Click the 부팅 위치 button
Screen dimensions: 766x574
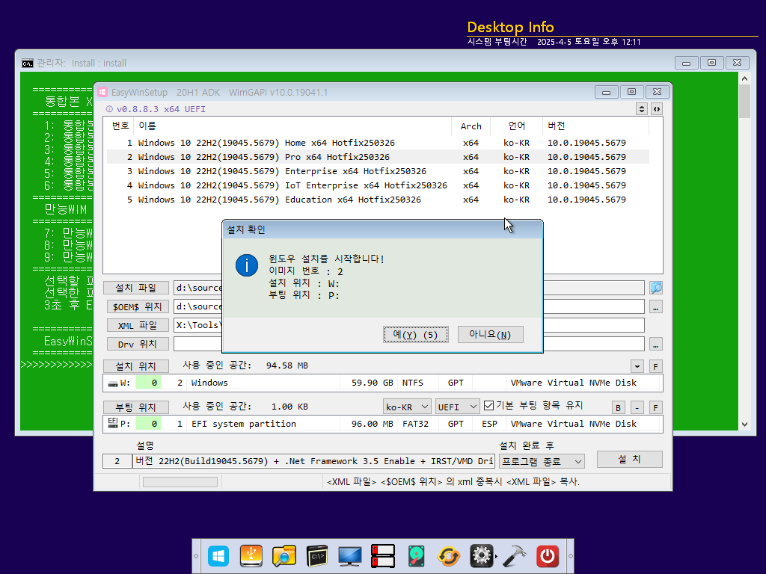tap(136, 407)
